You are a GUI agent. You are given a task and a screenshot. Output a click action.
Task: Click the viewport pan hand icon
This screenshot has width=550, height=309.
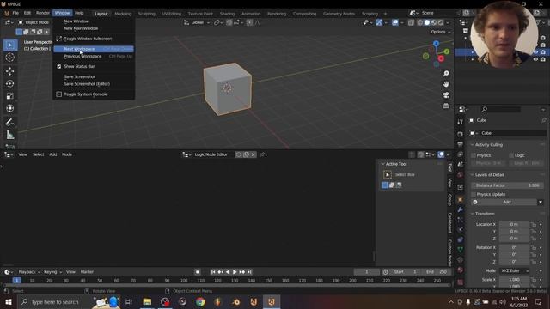tap(446, 84)
